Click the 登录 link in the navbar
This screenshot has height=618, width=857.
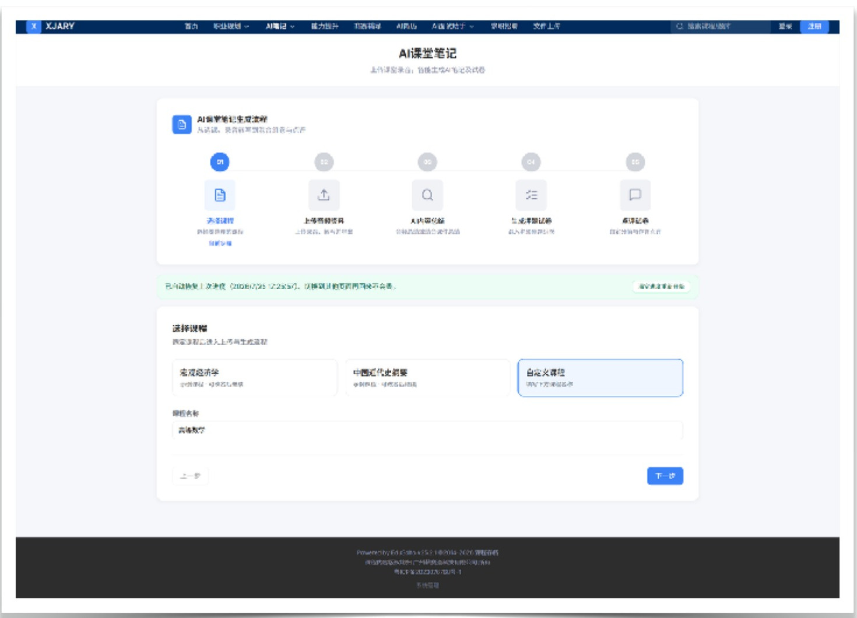[785, 26]
